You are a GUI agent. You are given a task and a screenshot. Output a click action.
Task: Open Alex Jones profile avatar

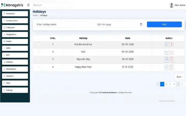[171, 5]
